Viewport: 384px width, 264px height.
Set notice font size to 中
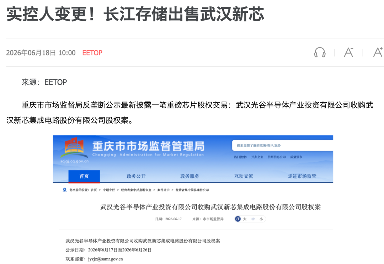pyautogui.click(x=253, y=219)
